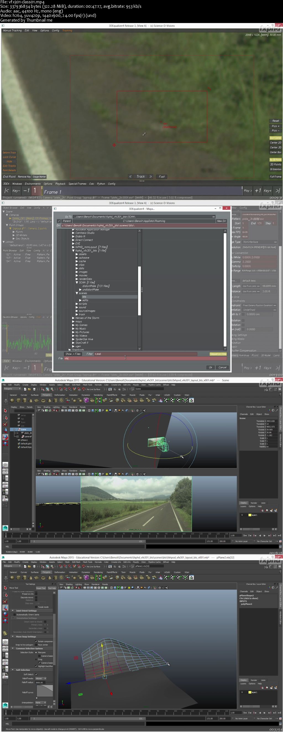The image size is (283, 732).
Task: Activate the Move tool cone icon in wireframe Maya toolbox
Action: pos(5,608)
